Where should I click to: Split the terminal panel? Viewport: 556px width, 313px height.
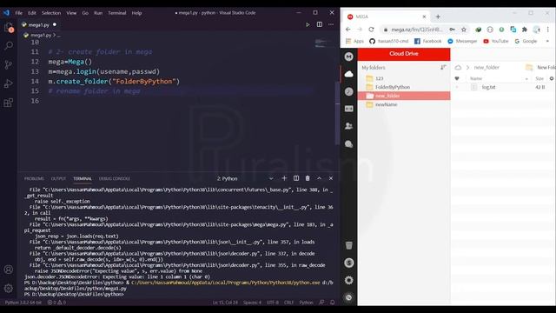click(x=296, y=178)
